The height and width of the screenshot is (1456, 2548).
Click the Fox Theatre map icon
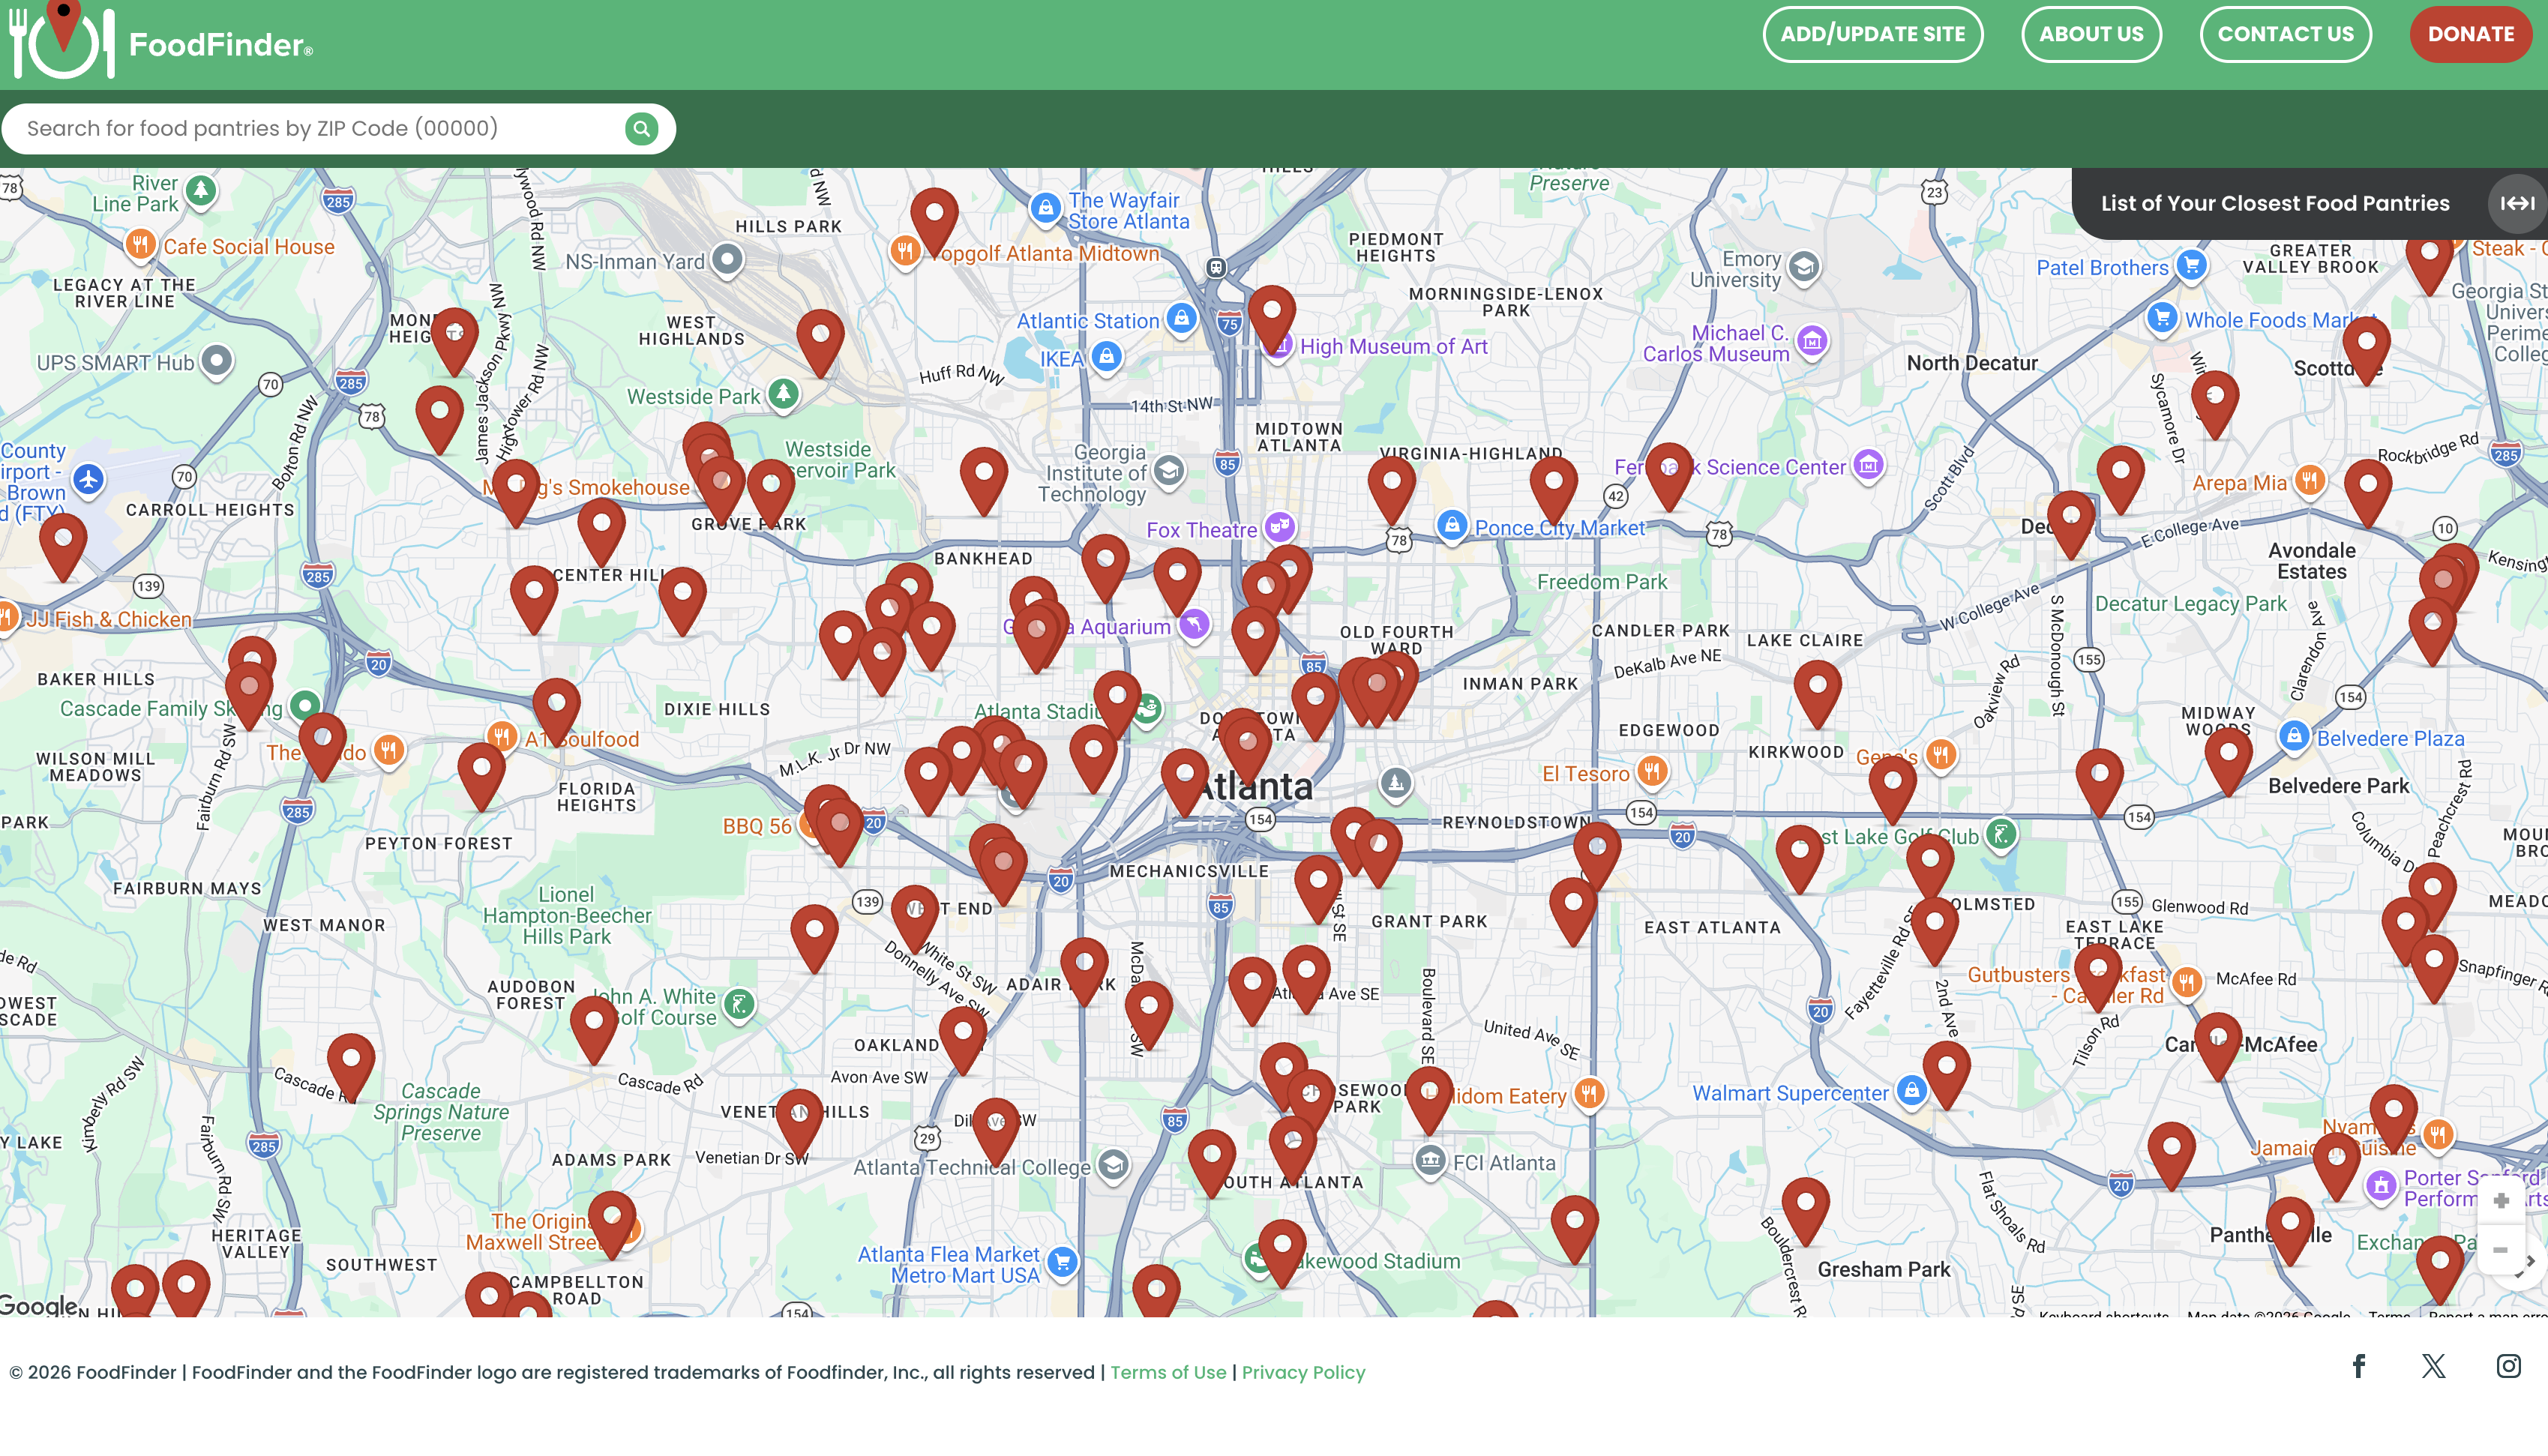[x=1280, y=526]
